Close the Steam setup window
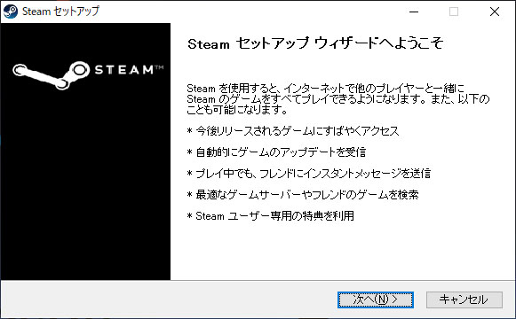This screenshot has width=516, height=319. [x=495, y=12]
